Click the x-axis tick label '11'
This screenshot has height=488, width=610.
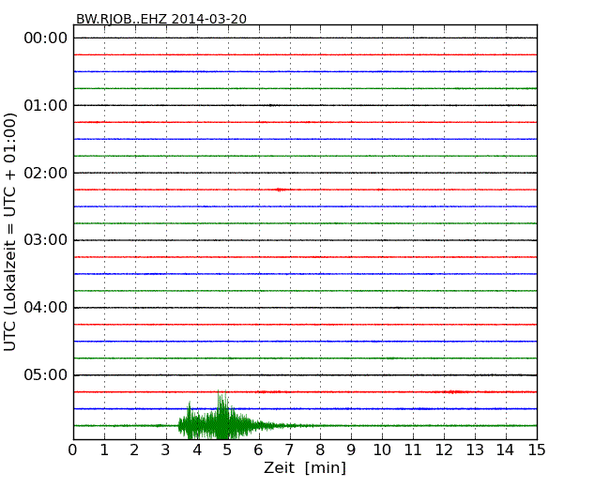click(413, 450)
